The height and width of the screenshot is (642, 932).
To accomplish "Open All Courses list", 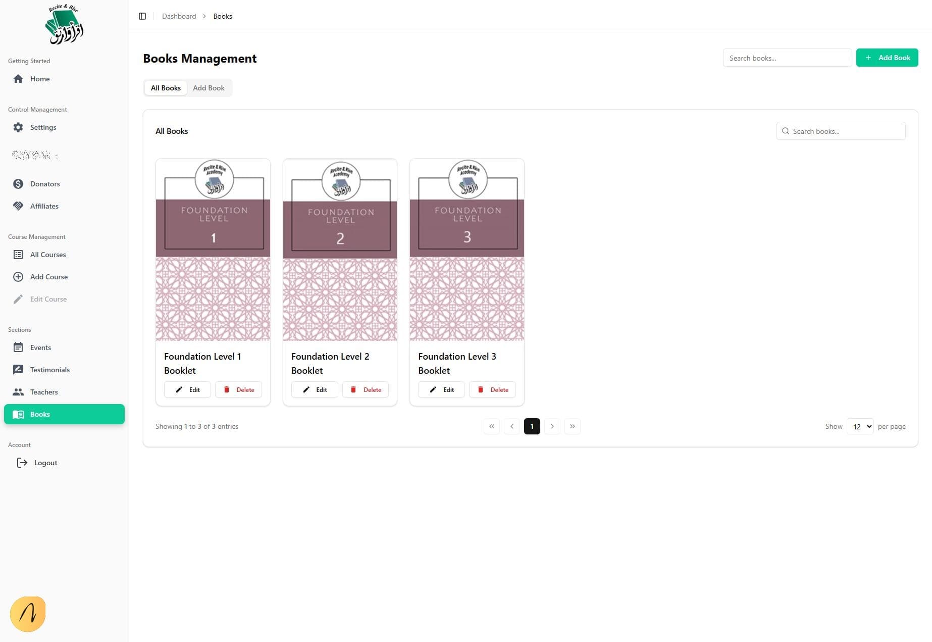I will [47, 255].
